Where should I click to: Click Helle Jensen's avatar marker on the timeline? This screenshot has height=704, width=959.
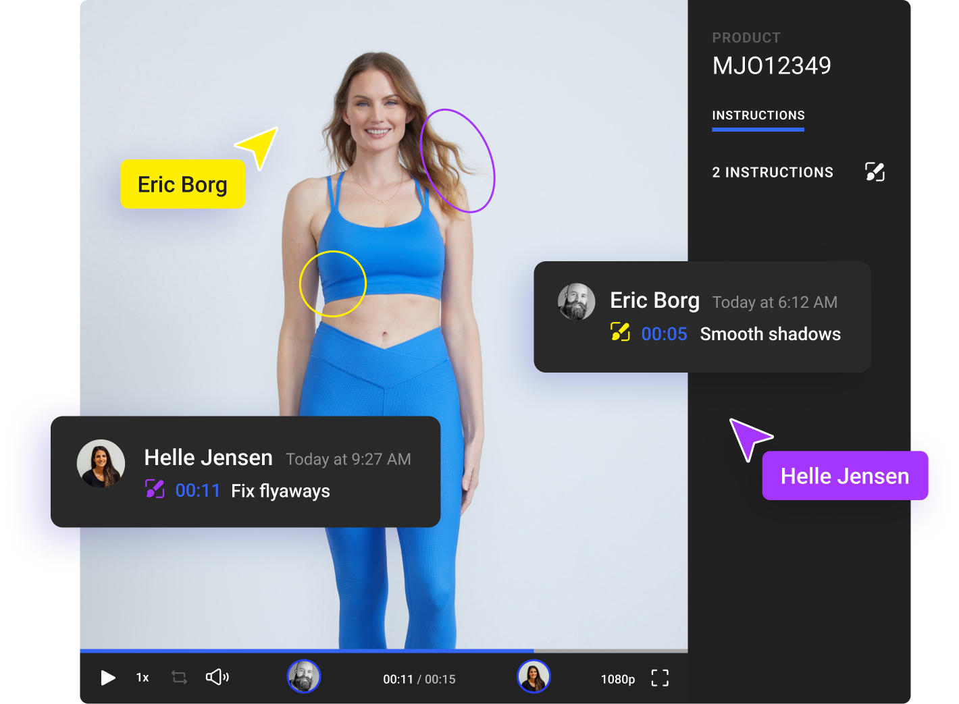click(x=534, y=676)
